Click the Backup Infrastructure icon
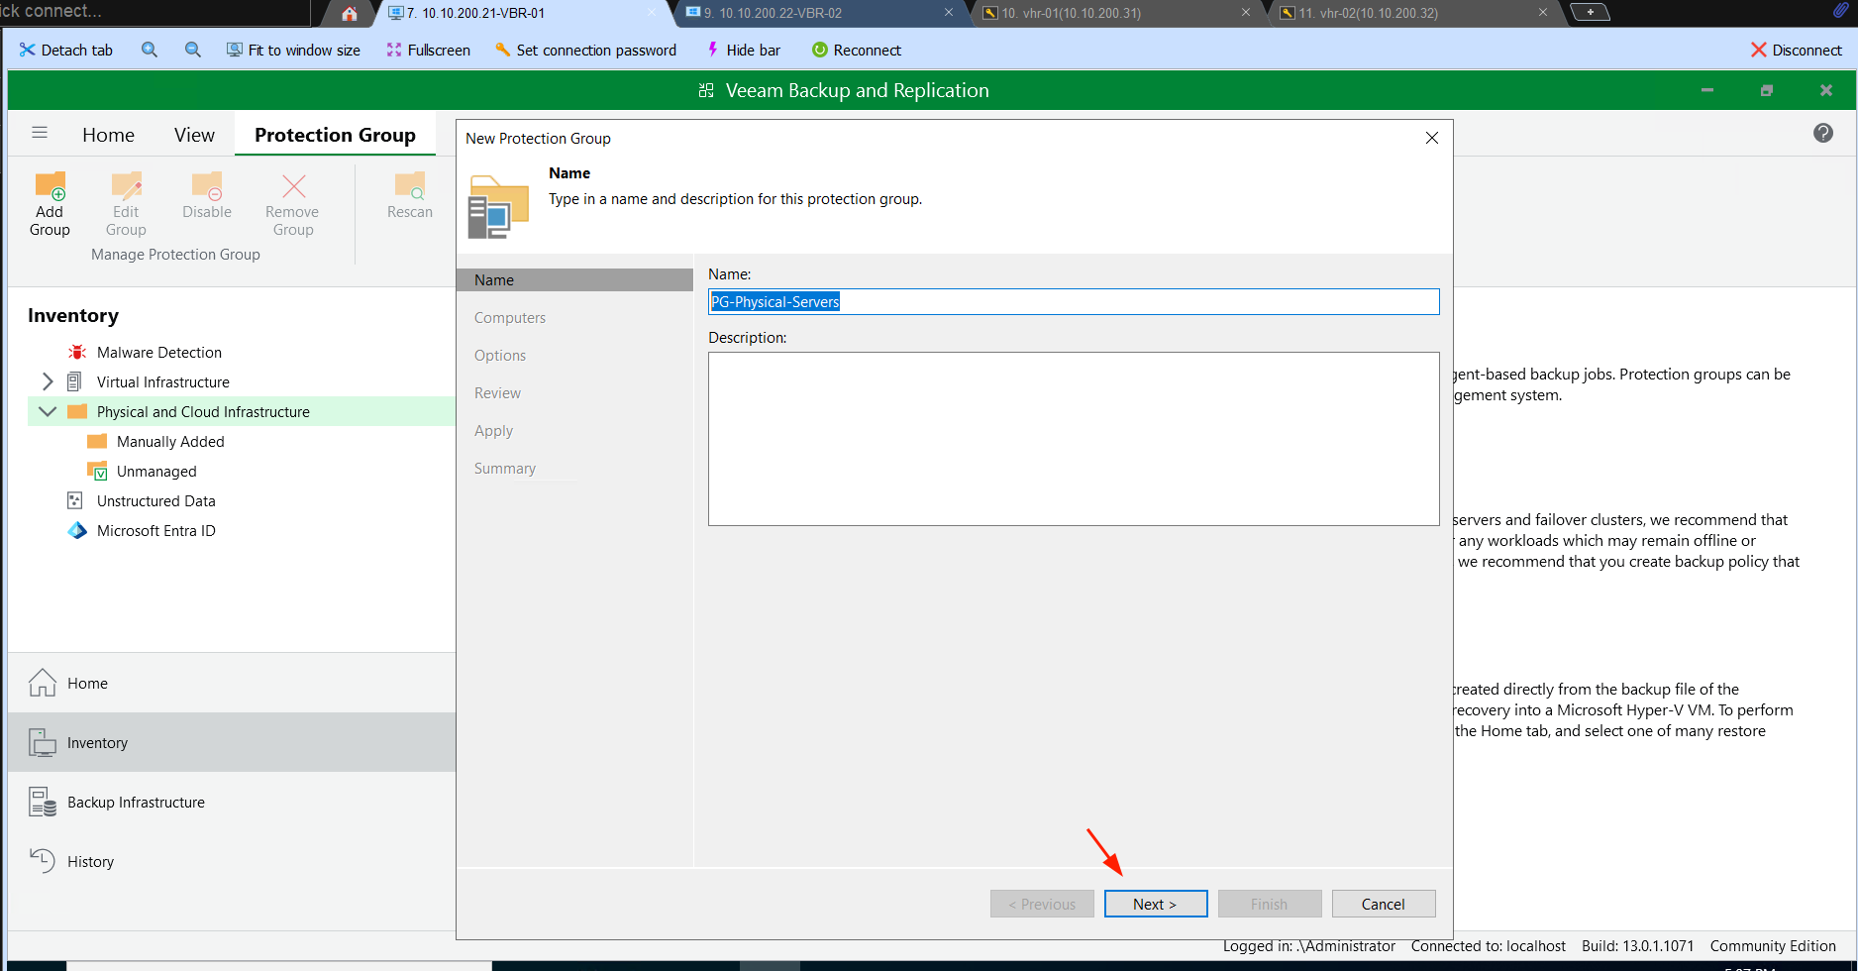The height and width of the screenshot is (971, 1858). click(x=43, y=802)
